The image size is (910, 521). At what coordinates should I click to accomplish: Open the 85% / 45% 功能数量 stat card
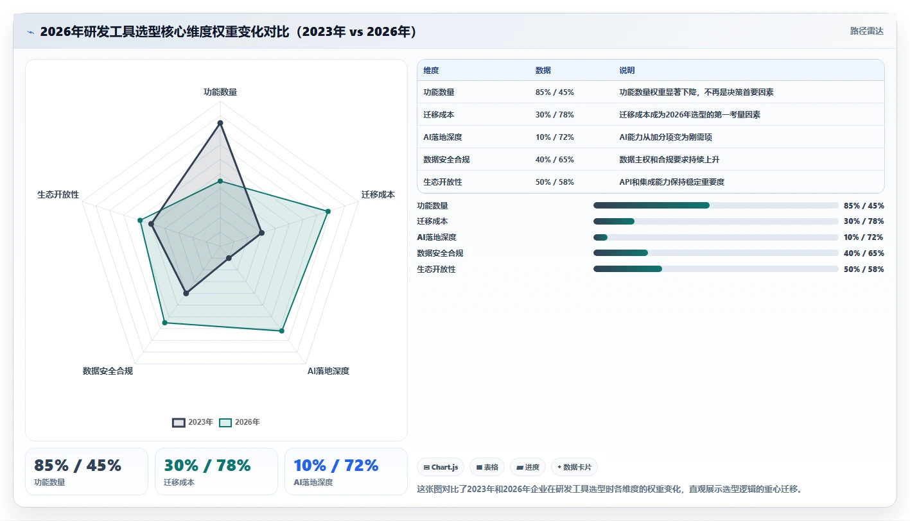tap(87, 472)
